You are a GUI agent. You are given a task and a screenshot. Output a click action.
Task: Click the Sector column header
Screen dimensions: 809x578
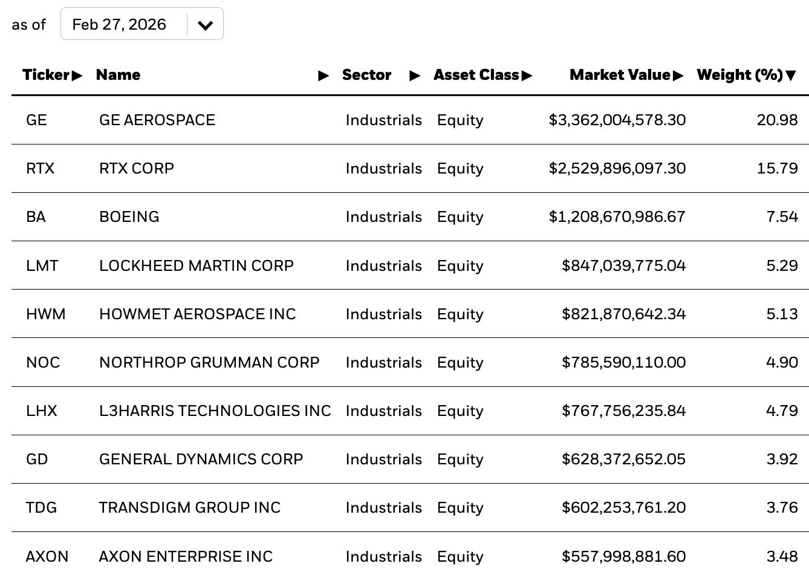pos(366,75)
